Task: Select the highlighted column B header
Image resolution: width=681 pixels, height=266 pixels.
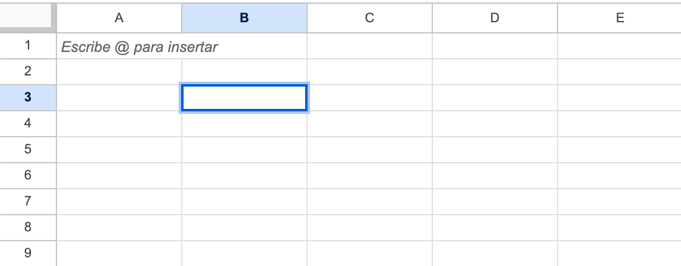Action: pyautogui.click(x=244, y=18)
